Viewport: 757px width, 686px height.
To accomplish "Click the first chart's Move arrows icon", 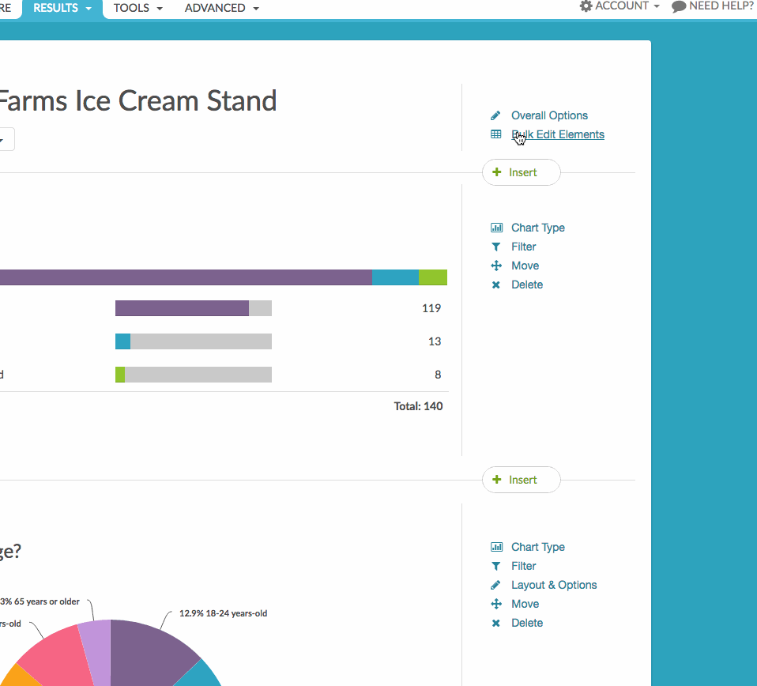I will (x=496, y=266).
